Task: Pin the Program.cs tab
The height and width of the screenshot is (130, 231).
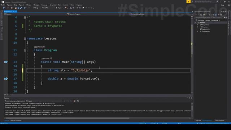Action: pos(14,12)
